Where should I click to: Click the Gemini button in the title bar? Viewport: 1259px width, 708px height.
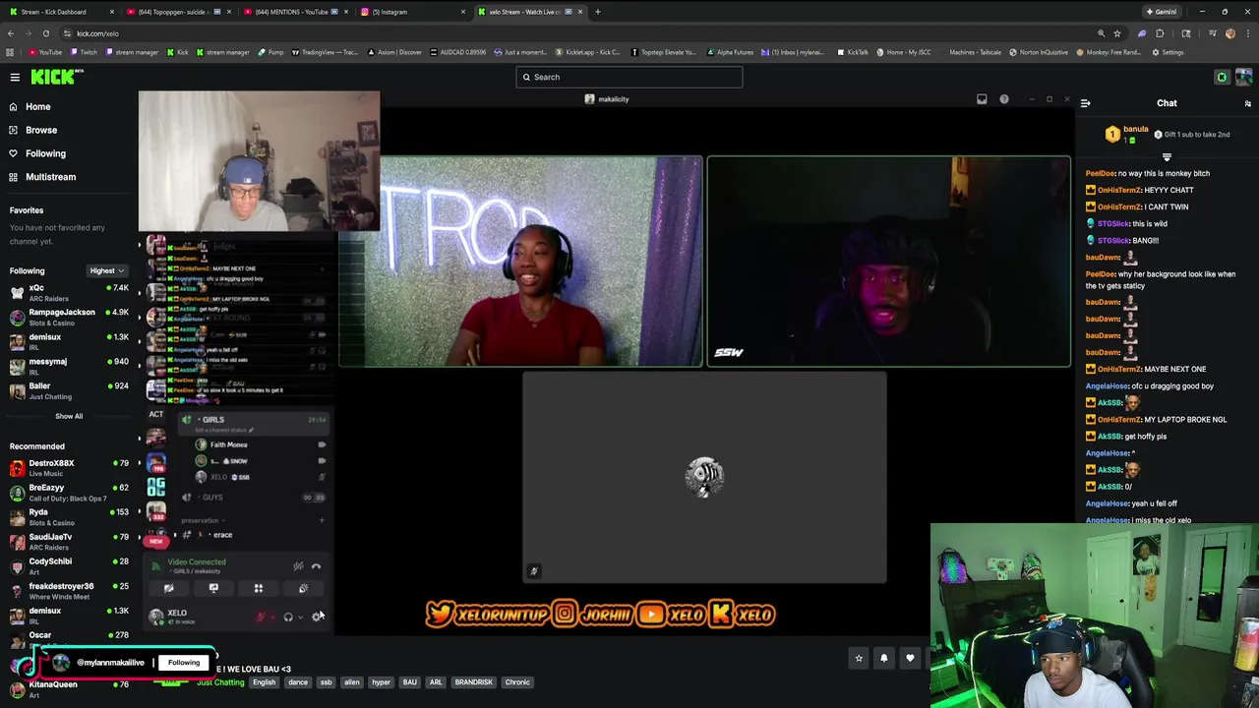tap(1161, 12)
